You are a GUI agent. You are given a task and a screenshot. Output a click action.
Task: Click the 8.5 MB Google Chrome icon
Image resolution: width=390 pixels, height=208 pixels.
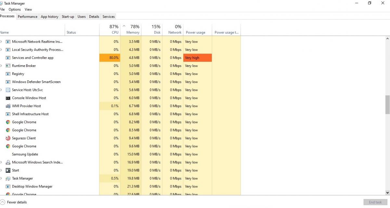8,130
